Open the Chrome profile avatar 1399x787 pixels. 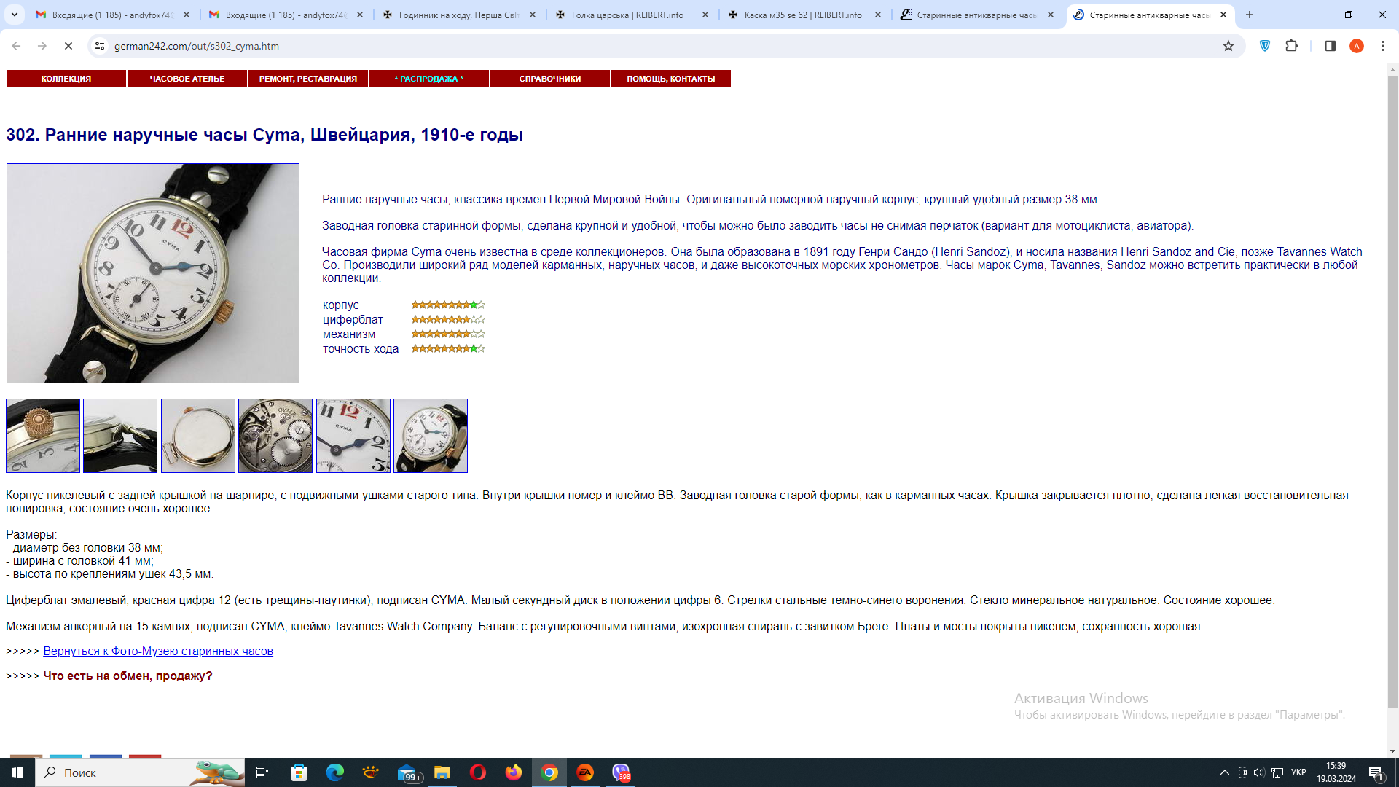[x=1356, y=46]
